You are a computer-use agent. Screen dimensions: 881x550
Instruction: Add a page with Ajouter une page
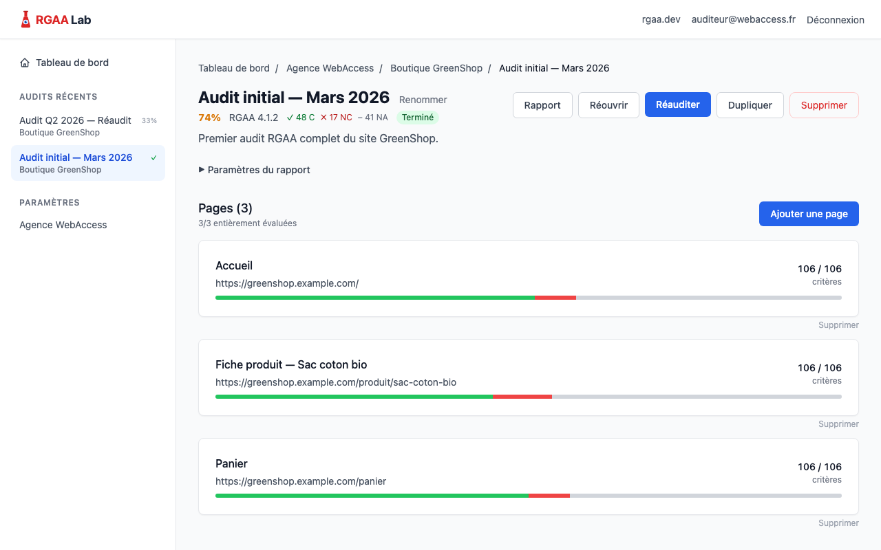pyautogui.click(x=809, y=214)
